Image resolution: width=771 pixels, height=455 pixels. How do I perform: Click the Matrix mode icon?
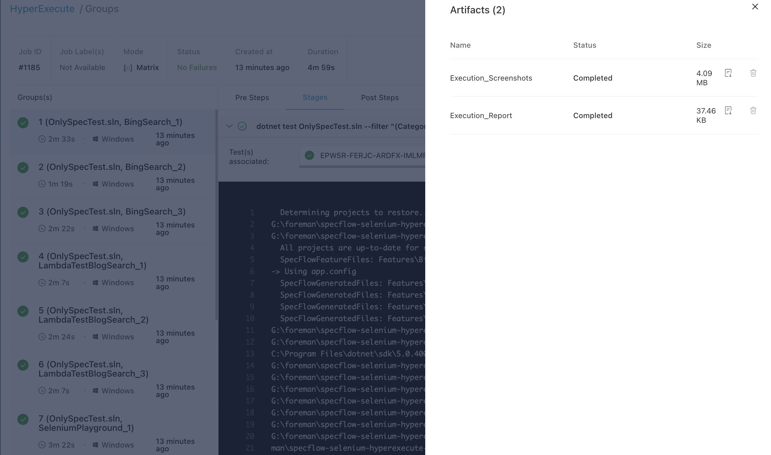click(x=128, y=68)
